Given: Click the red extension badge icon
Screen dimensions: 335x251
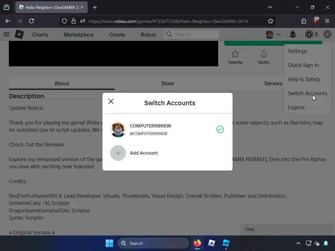Looking at the screenshot, I should pyautogui.click(x=316, y=21).
